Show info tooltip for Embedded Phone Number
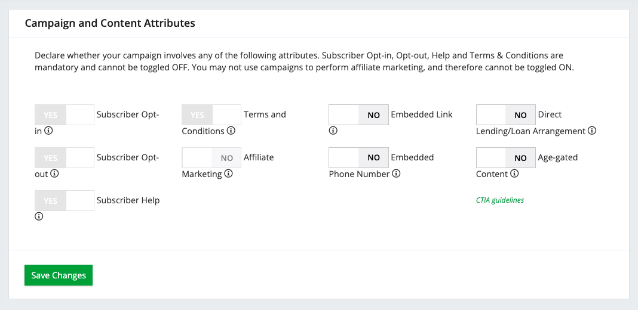The height and width of the screenshot is (310, 638). (x=396, y=174)
